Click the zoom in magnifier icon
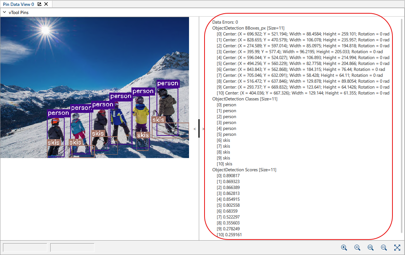This screenshot has width=405, height=255. coord(344,248)
